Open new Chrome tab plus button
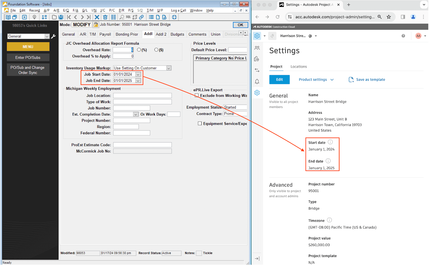The height and width of the screenshot is (265, 429). pyautogui.click(x=349, y=5)
